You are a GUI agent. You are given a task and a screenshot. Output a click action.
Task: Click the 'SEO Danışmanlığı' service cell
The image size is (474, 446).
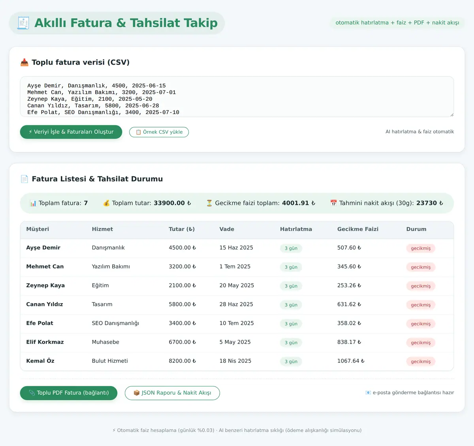pos(115,323)
